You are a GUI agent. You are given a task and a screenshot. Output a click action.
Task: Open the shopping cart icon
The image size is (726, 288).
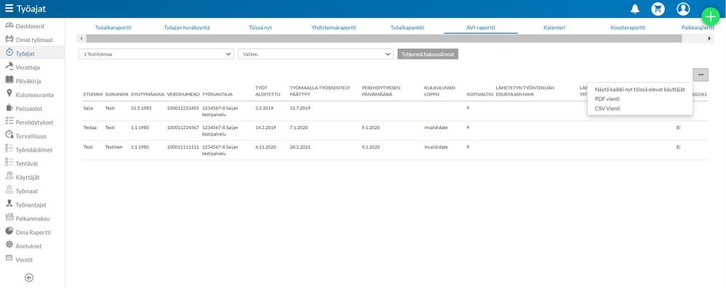tap(658, 9)
